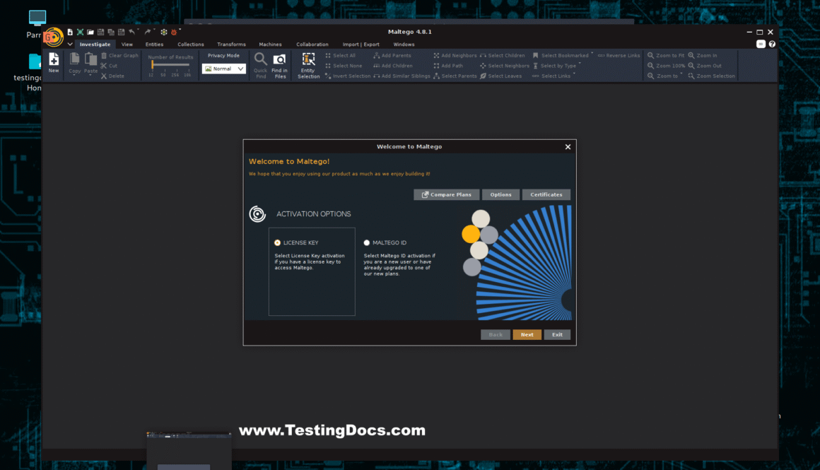This screenshot has height=470, width=820.
Task: Open the Privacy Mode Normal dropdown
Action: [223, 69]
